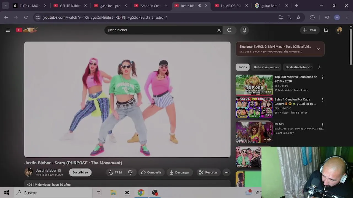Open options for Salva 1 Cancion video

tap(323, 100)
